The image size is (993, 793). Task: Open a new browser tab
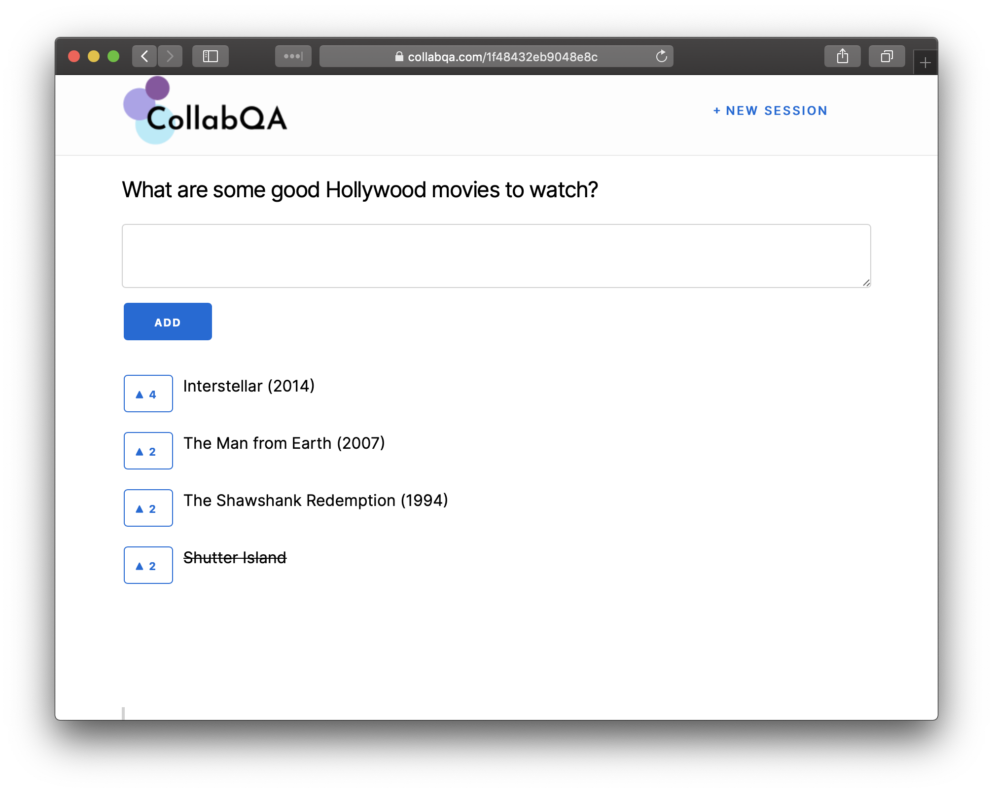pyautogui.click(x=925, y=62)
